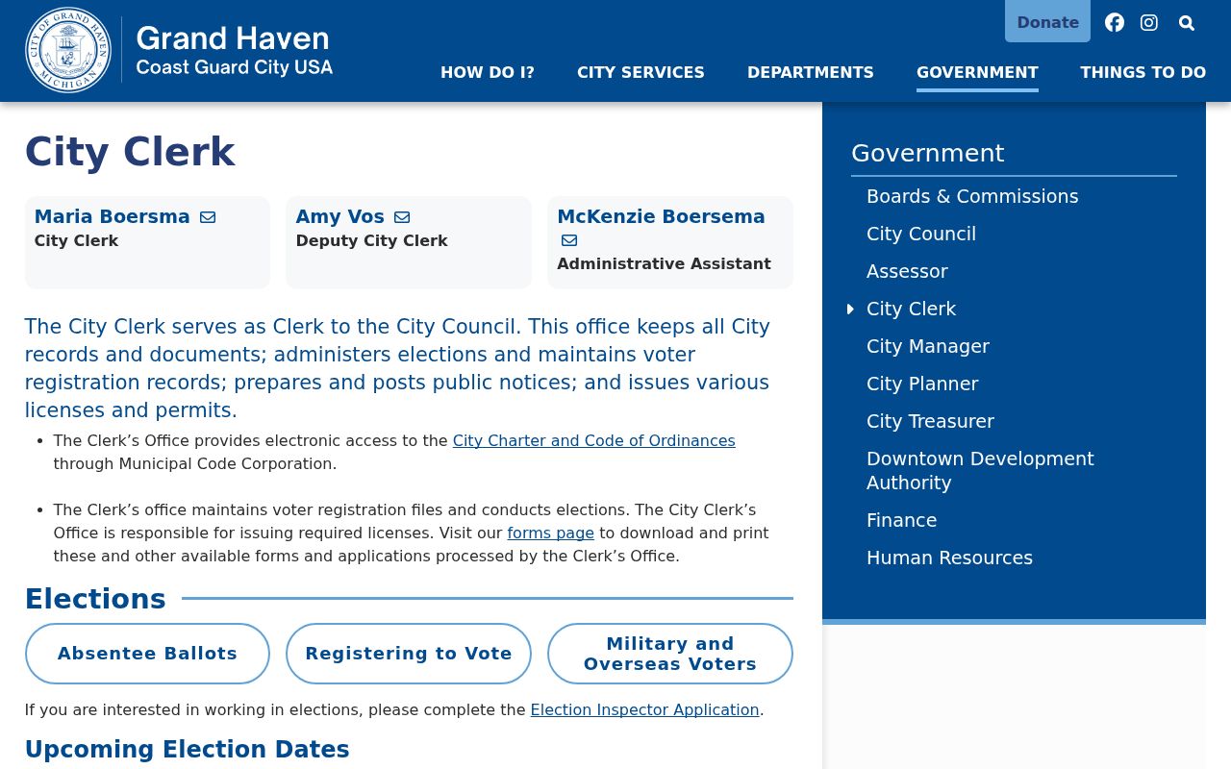Click Grand Haven Coast Guard City USA wordmark
1231x769 pixels.
(x=235, y=50)
